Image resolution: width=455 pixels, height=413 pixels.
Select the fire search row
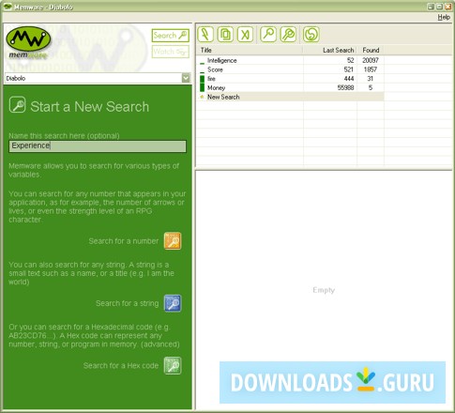(291, 79)
